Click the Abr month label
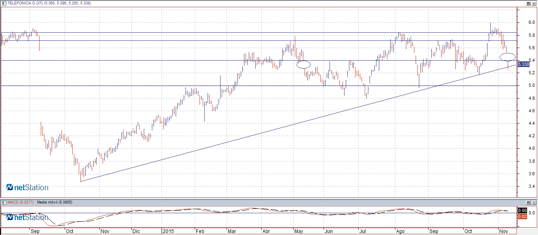 point(266,232)
